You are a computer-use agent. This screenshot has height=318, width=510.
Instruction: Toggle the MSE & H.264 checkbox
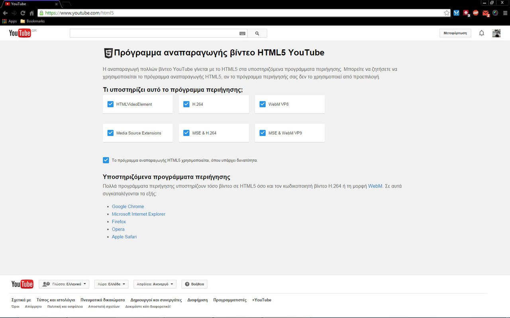tap(186, 133)
